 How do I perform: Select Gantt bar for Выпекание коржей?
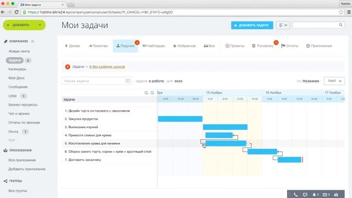[x=225, y=127]
